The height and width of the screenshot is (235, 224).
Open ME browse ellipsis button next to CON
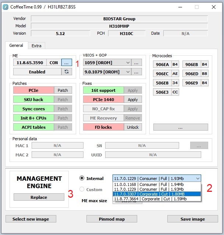67,63
